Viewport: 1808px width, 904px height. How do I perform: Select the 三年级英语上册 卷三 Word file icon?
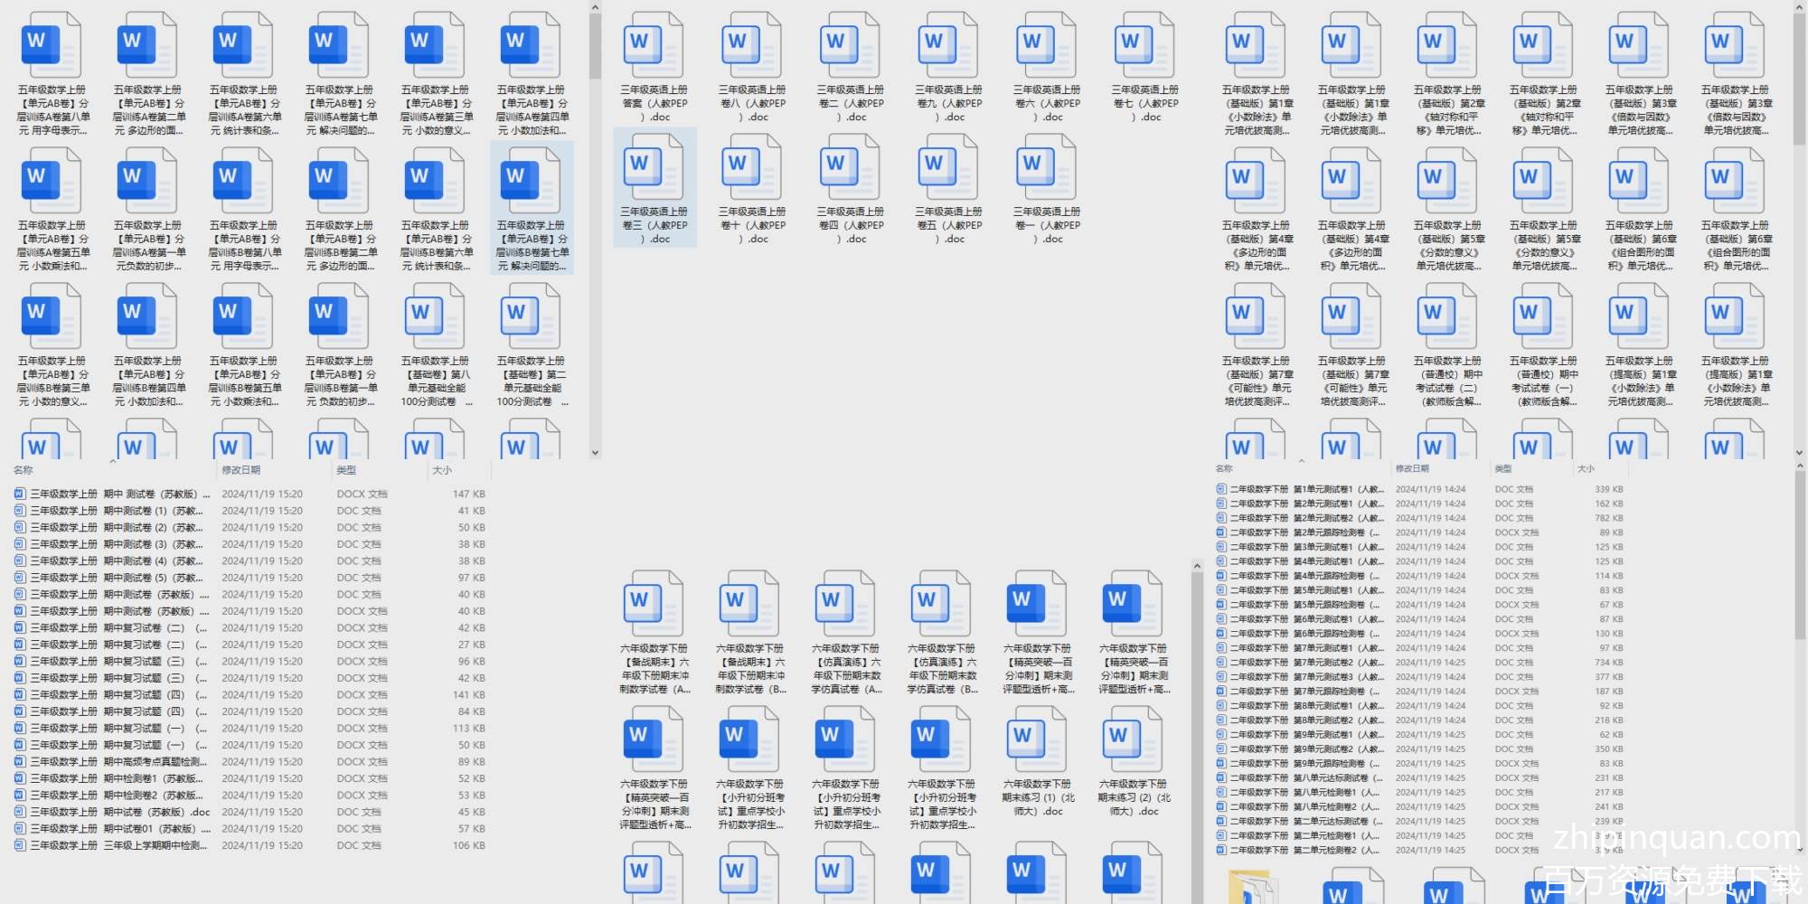pyautogui.click(x=654, y=167)
